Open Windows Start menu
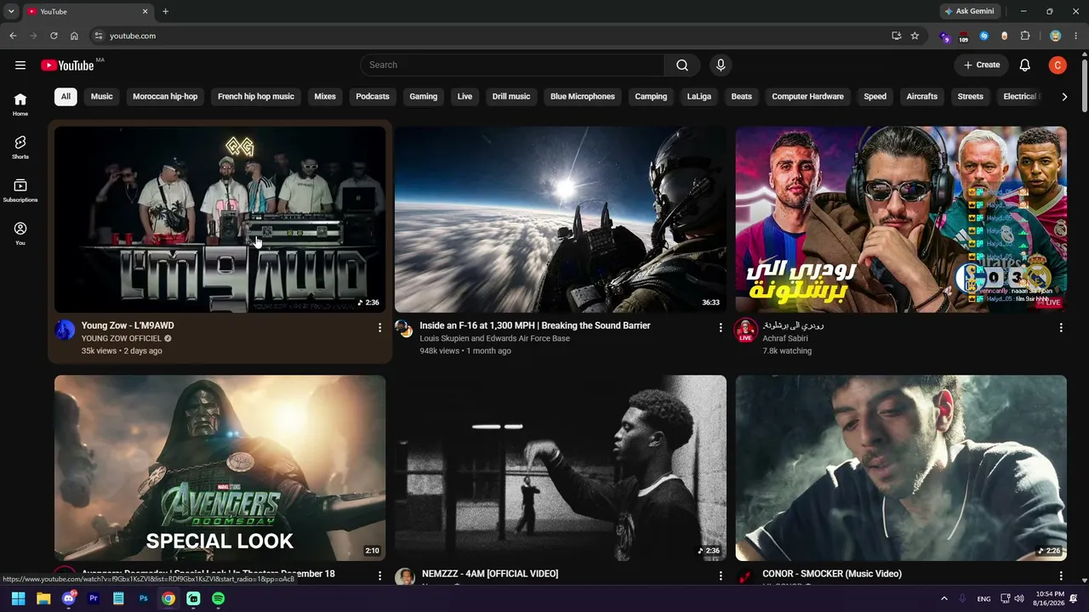Viewport: 1089px width, 612px height. (x=19, y=598)
